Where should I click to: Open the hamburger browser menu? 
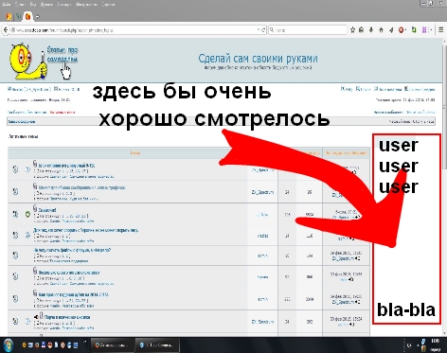(441, 30)
